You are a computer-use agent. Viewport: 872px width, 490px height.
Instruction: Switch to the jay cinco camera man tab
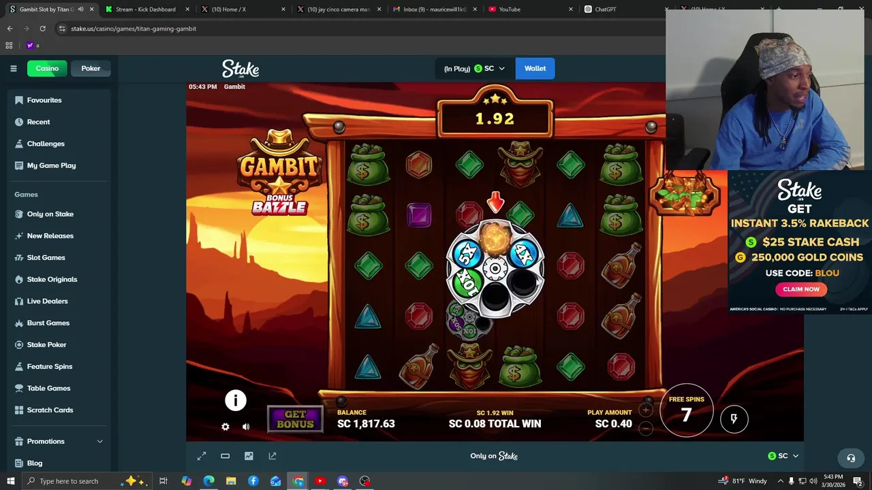[339, 9]
